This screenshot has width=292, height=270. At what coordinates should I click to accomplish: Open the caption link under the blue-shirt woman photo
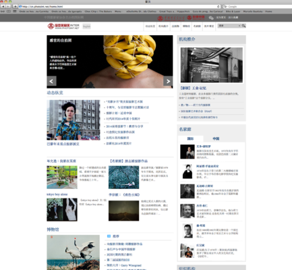coord(63,144)
